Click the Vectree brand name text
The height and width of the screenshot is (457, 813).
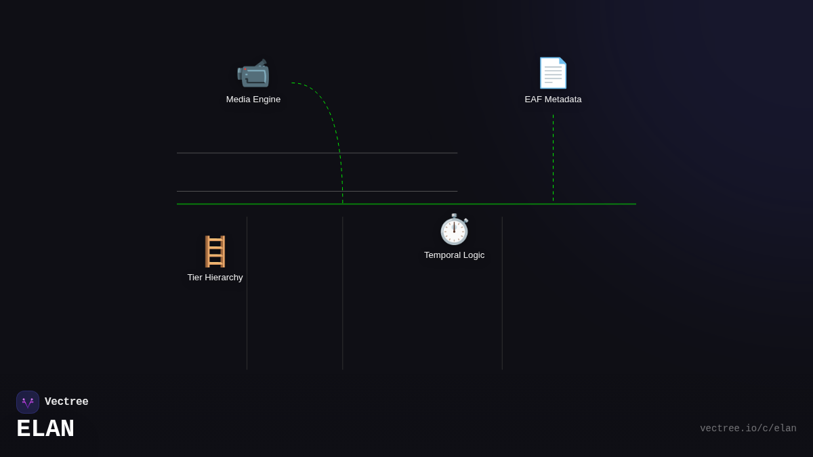[x=66, y=402]
